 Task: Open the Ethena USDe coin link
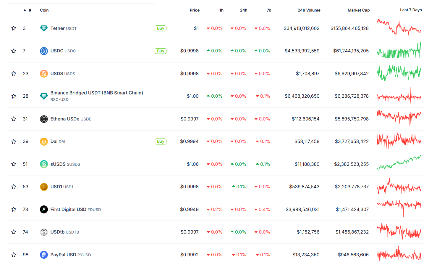[71, 119]
